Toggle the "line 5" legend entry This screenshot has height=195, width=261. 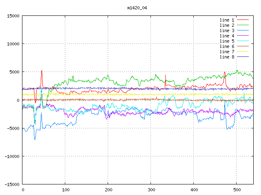click(227, 41)
